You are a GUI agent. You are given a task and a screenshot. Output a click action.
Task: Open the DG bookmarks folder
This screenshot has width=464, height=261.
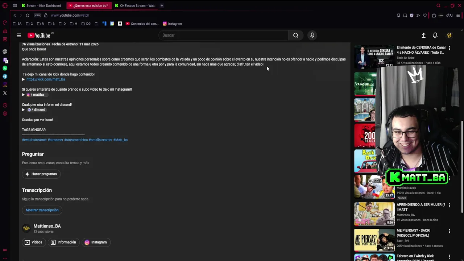[x=86, y=24]
